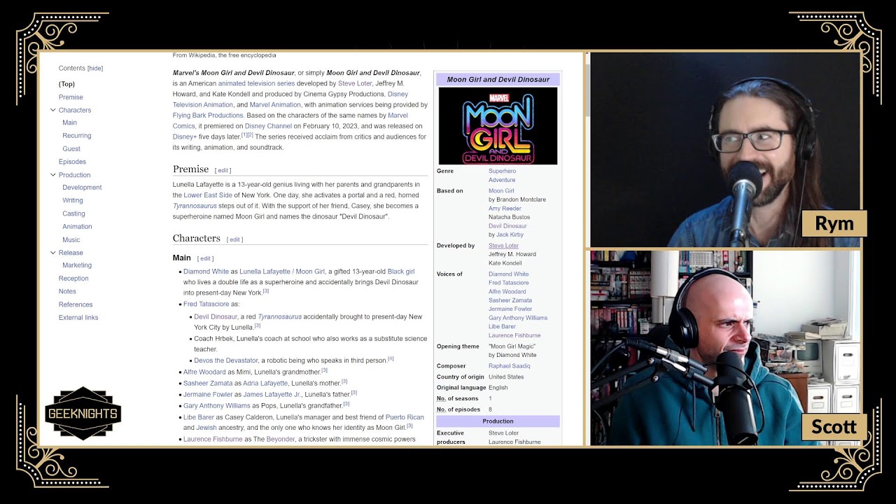This screenshot has width=896, height=504.
Task: Open Laurence Fishburne link in Main list
Action: pyautogui.click(x=213, y=440)
